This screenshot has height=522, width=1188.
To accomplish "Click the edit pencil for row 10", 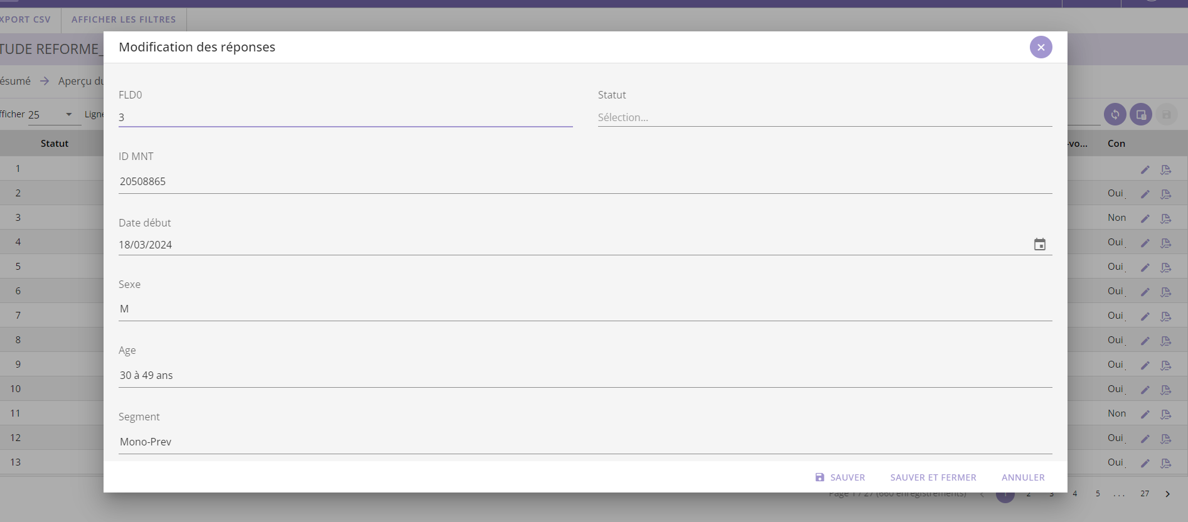I will tap(1145, 390).
